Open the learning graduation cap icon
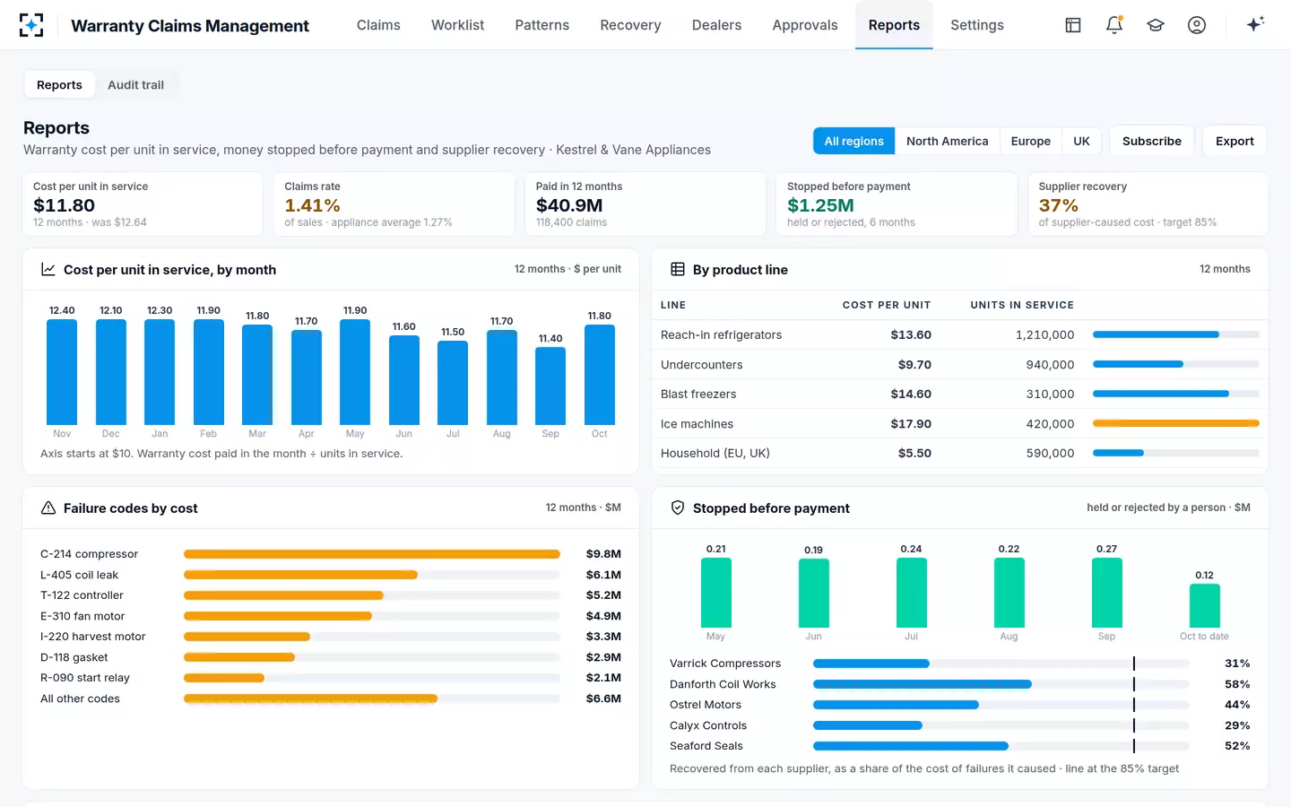This screenshot has width=1291, height=807. click(1156, 25)
